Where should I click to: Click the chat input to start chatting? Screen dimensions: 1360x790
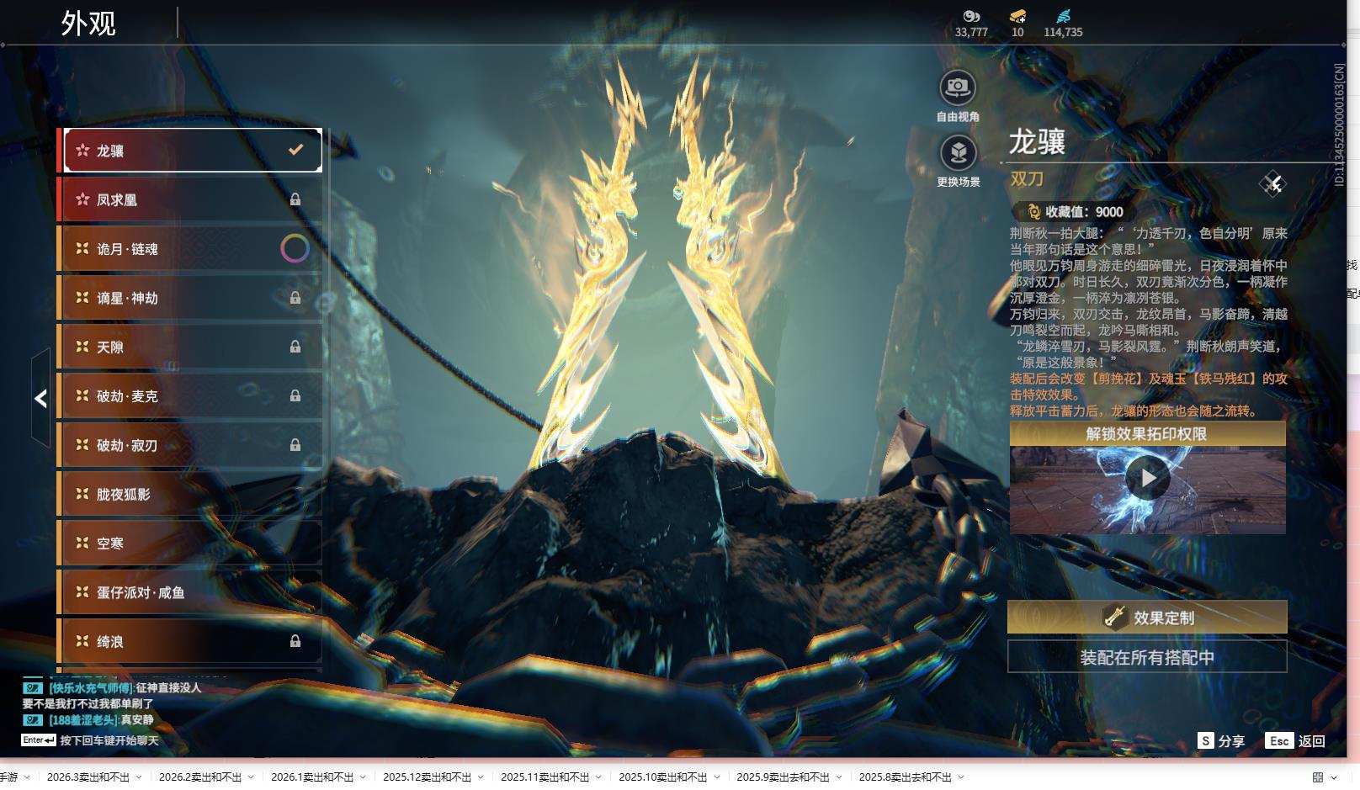109,740
